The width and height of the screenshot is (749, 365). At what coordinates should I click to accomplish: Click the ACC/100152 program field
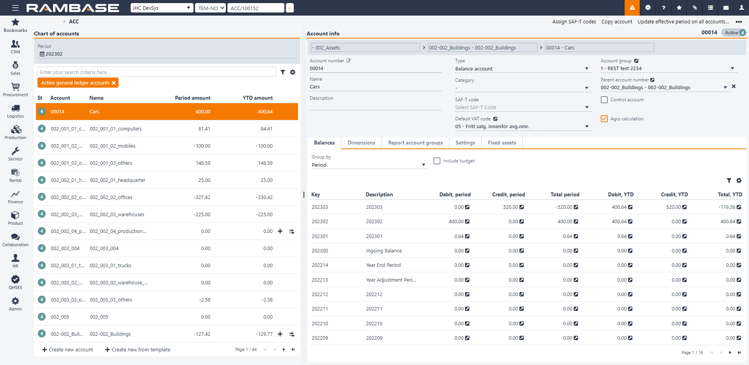256,8
